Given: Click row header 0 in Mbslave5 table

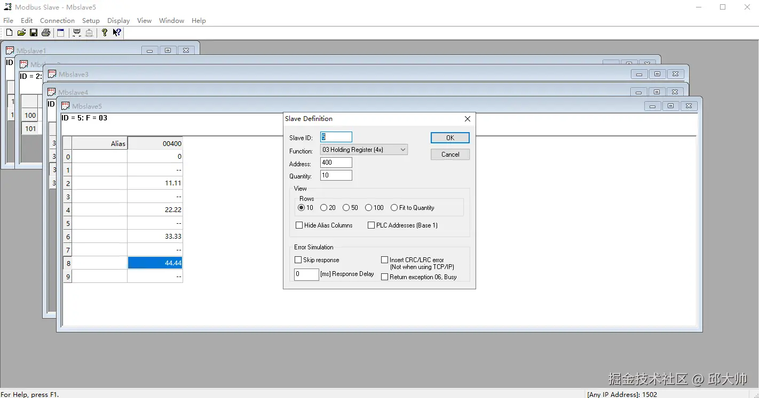Looking at the screenshot, I should (x=68, y=157).
